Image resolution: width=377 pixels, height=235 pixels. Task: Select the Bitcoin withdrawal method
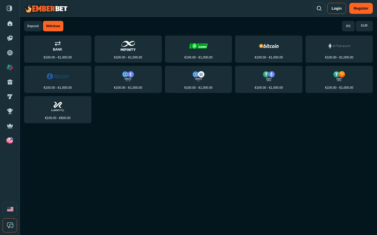click(269, 49)
